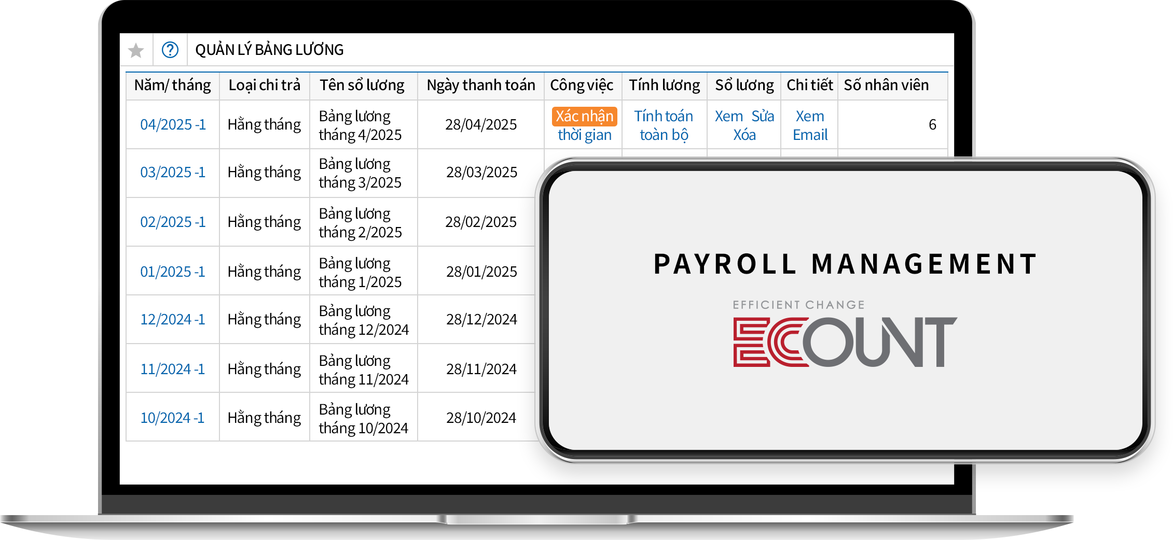Click Sửa to edit the payroll
The image size is (1173, 540).
click(x=763, y=116)
